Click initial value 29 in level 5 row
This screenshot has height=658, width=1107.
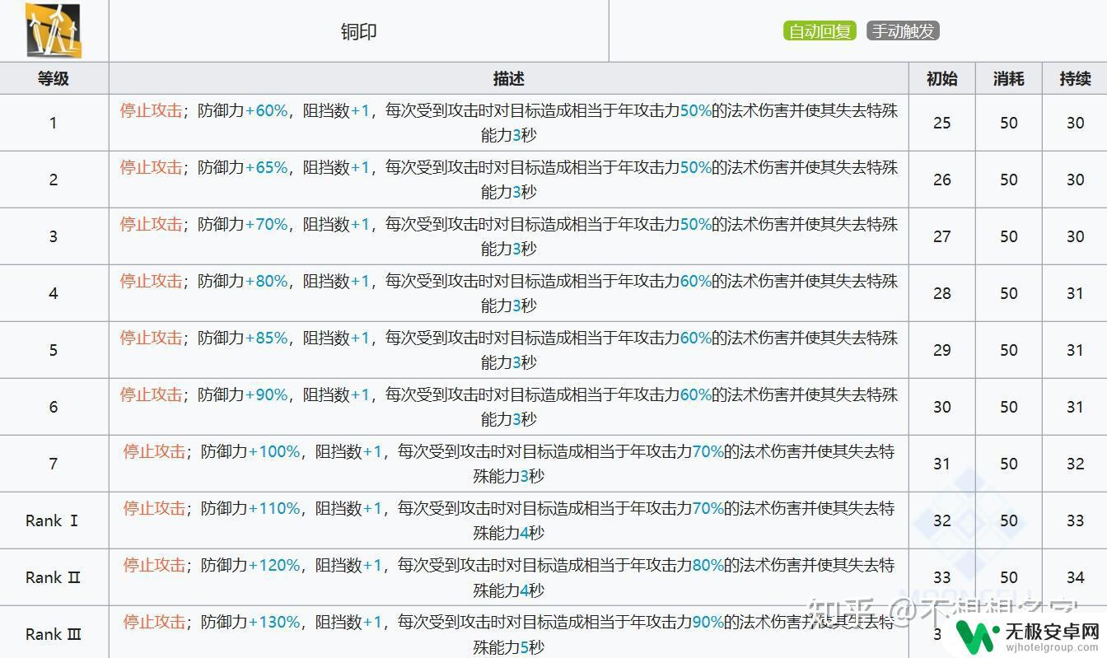coord(941,350)
